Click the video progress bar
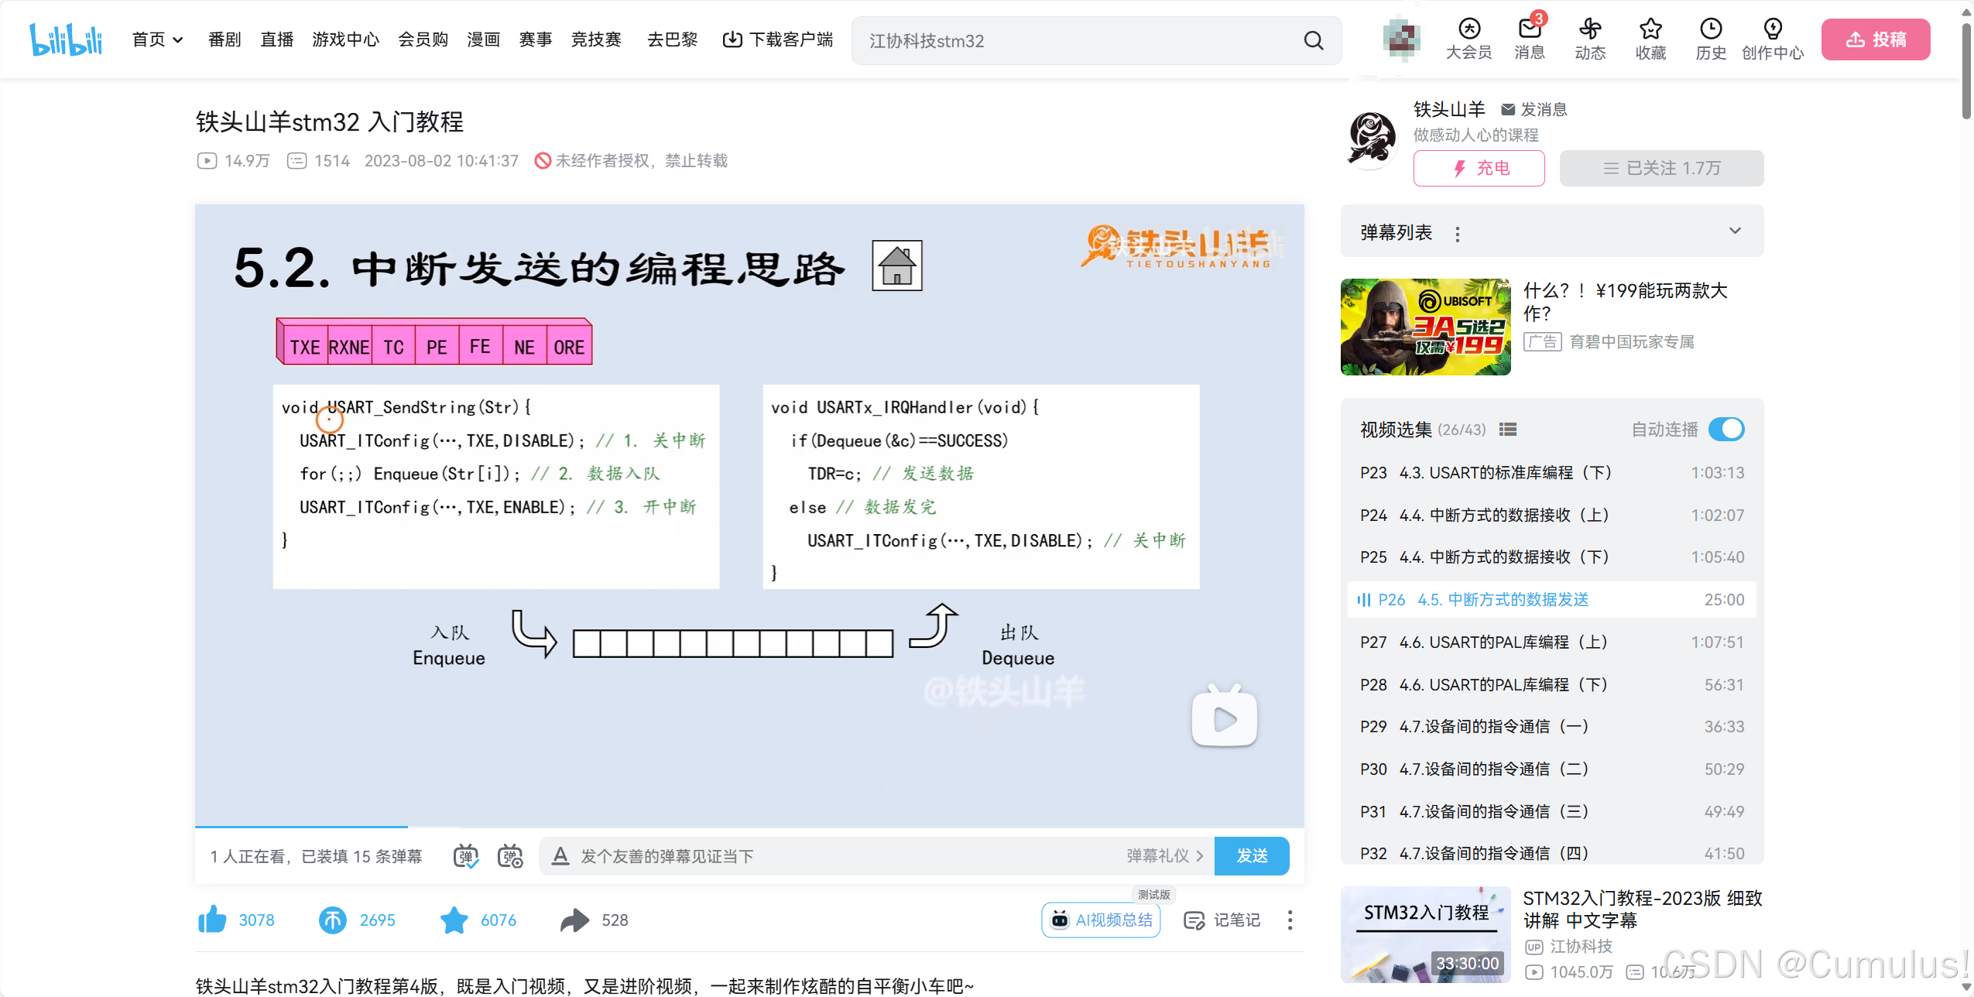The height and width of the screenshot is (997, 1974). click(x=749, y=827)
